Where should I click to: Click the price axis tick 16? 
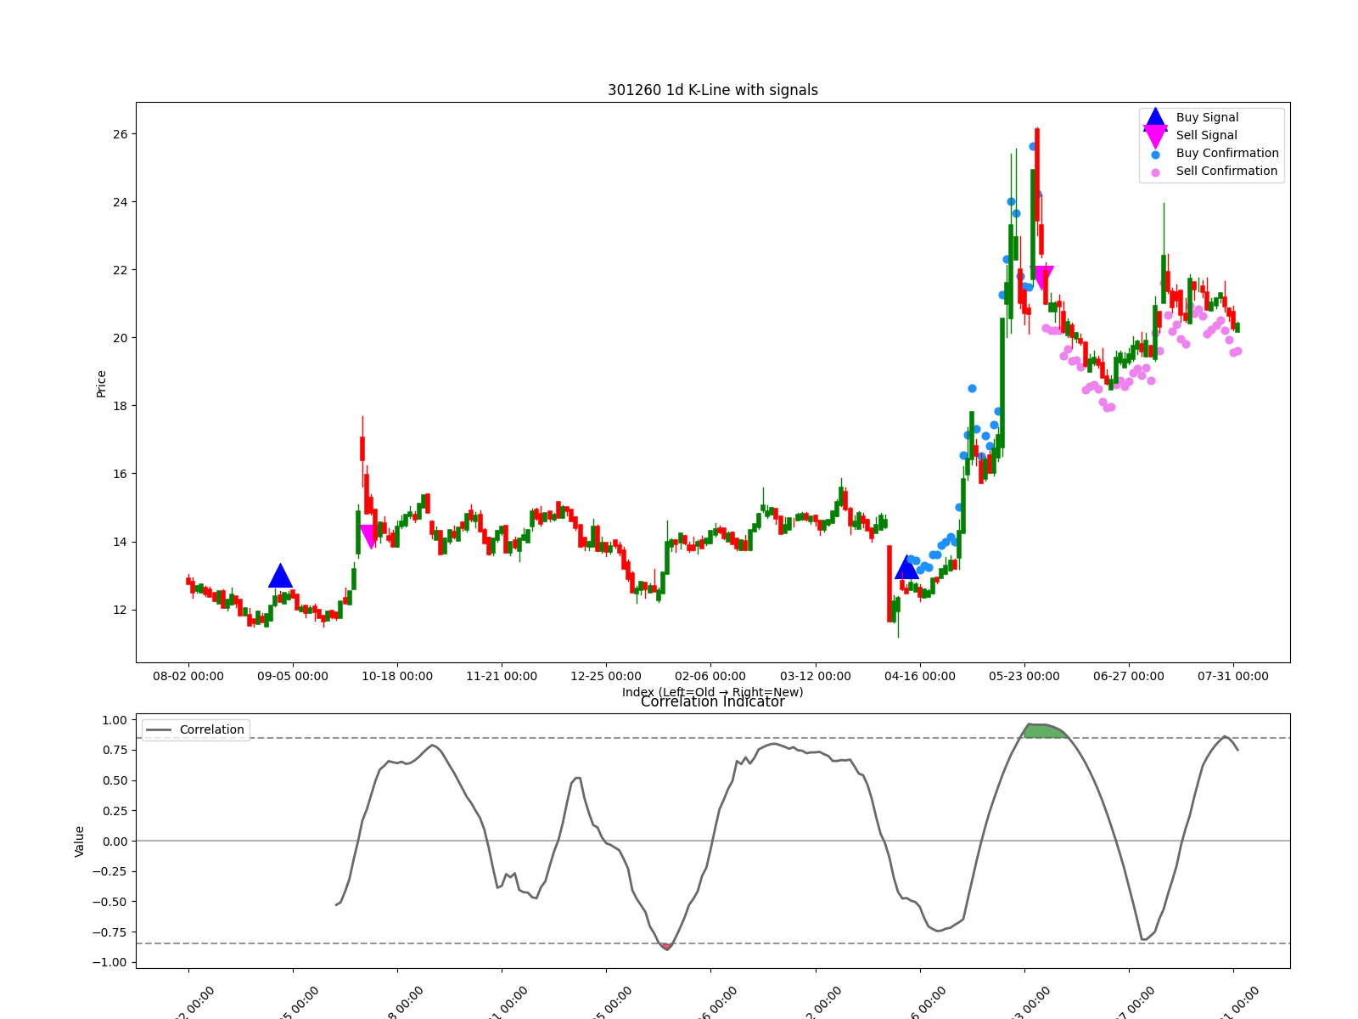(x=120, y=474)
